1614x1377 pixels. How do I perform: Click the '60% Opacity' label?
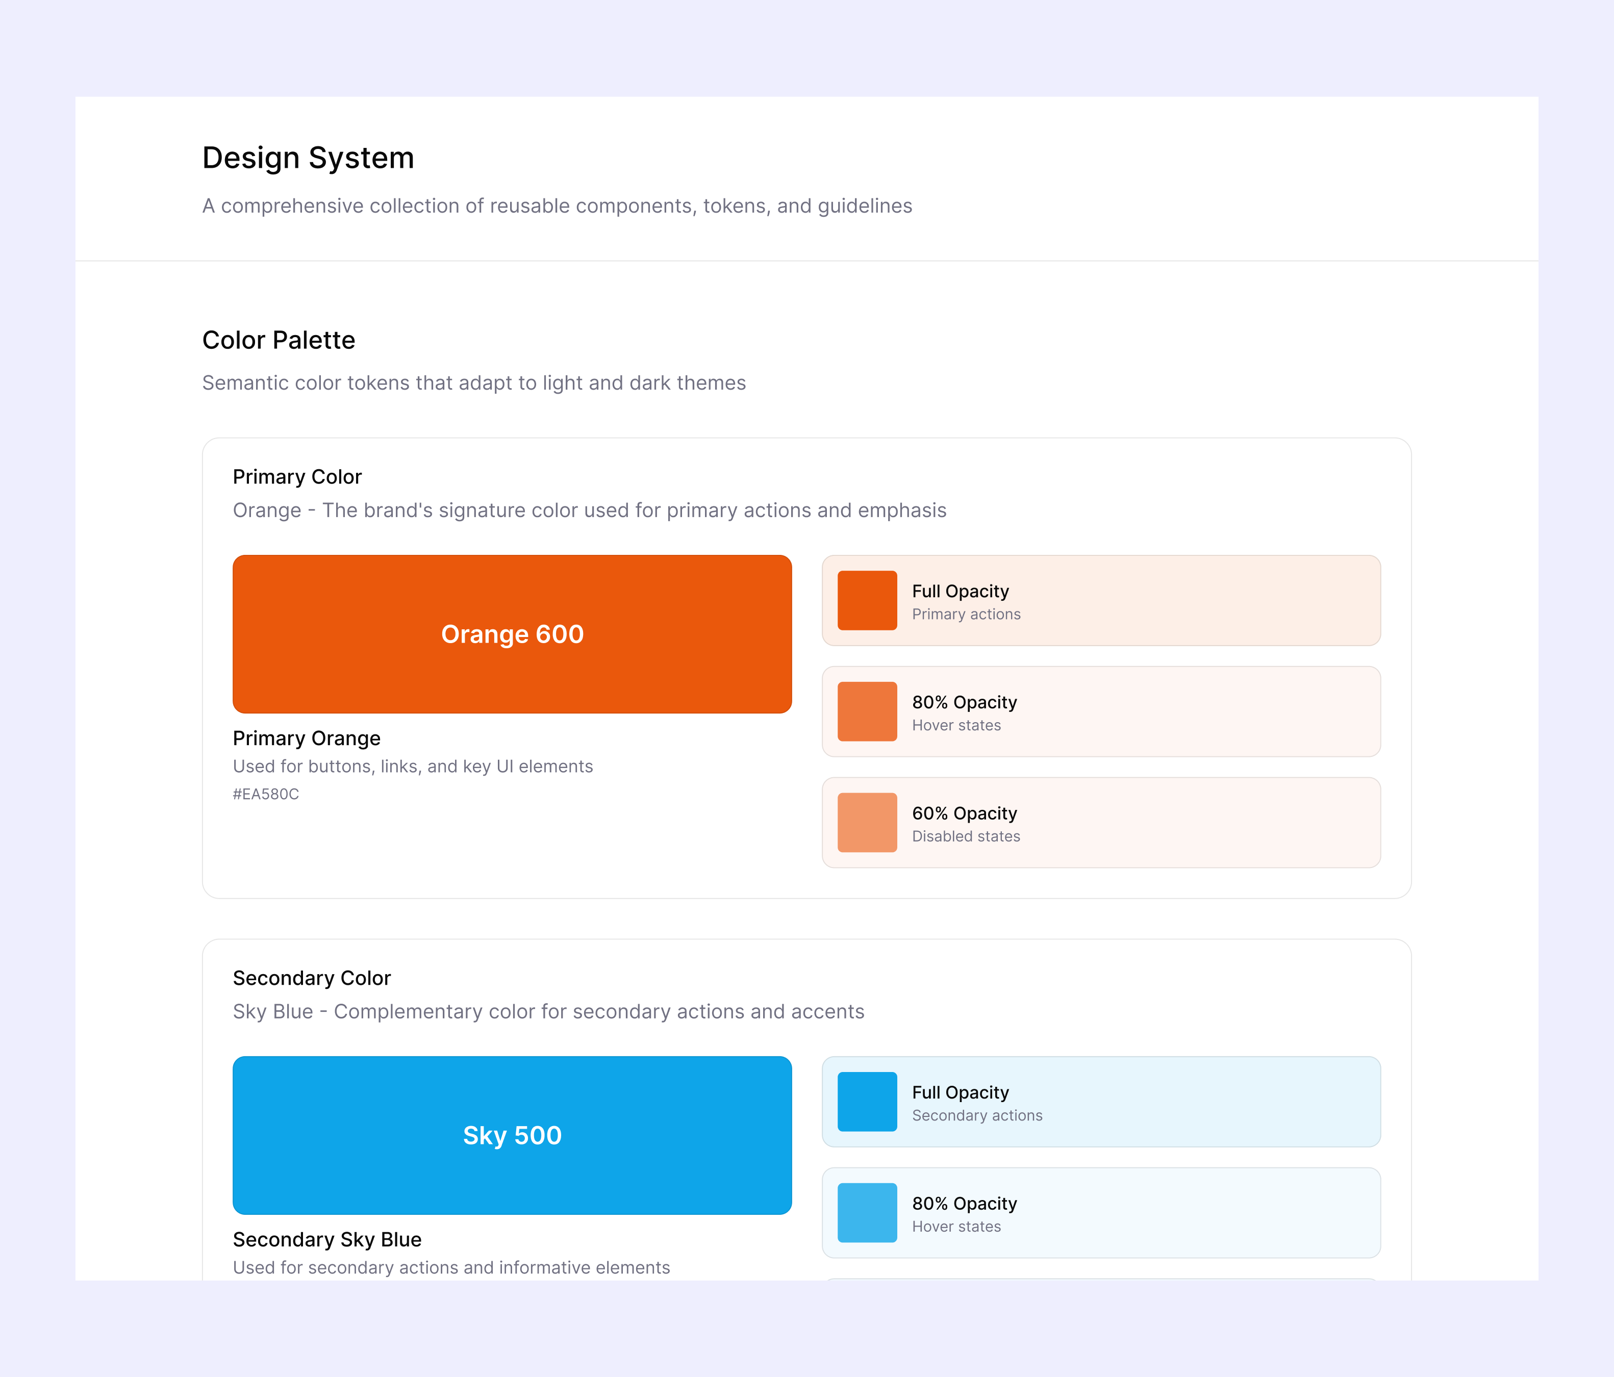pos(964,813)
